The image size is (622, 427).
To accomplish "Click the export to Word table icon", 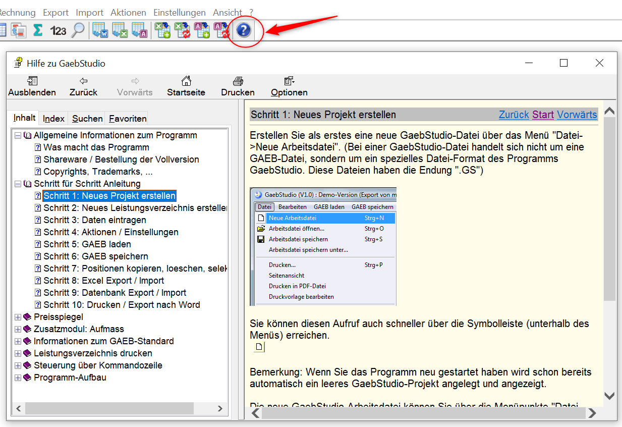I will click(x=100, y=31).
